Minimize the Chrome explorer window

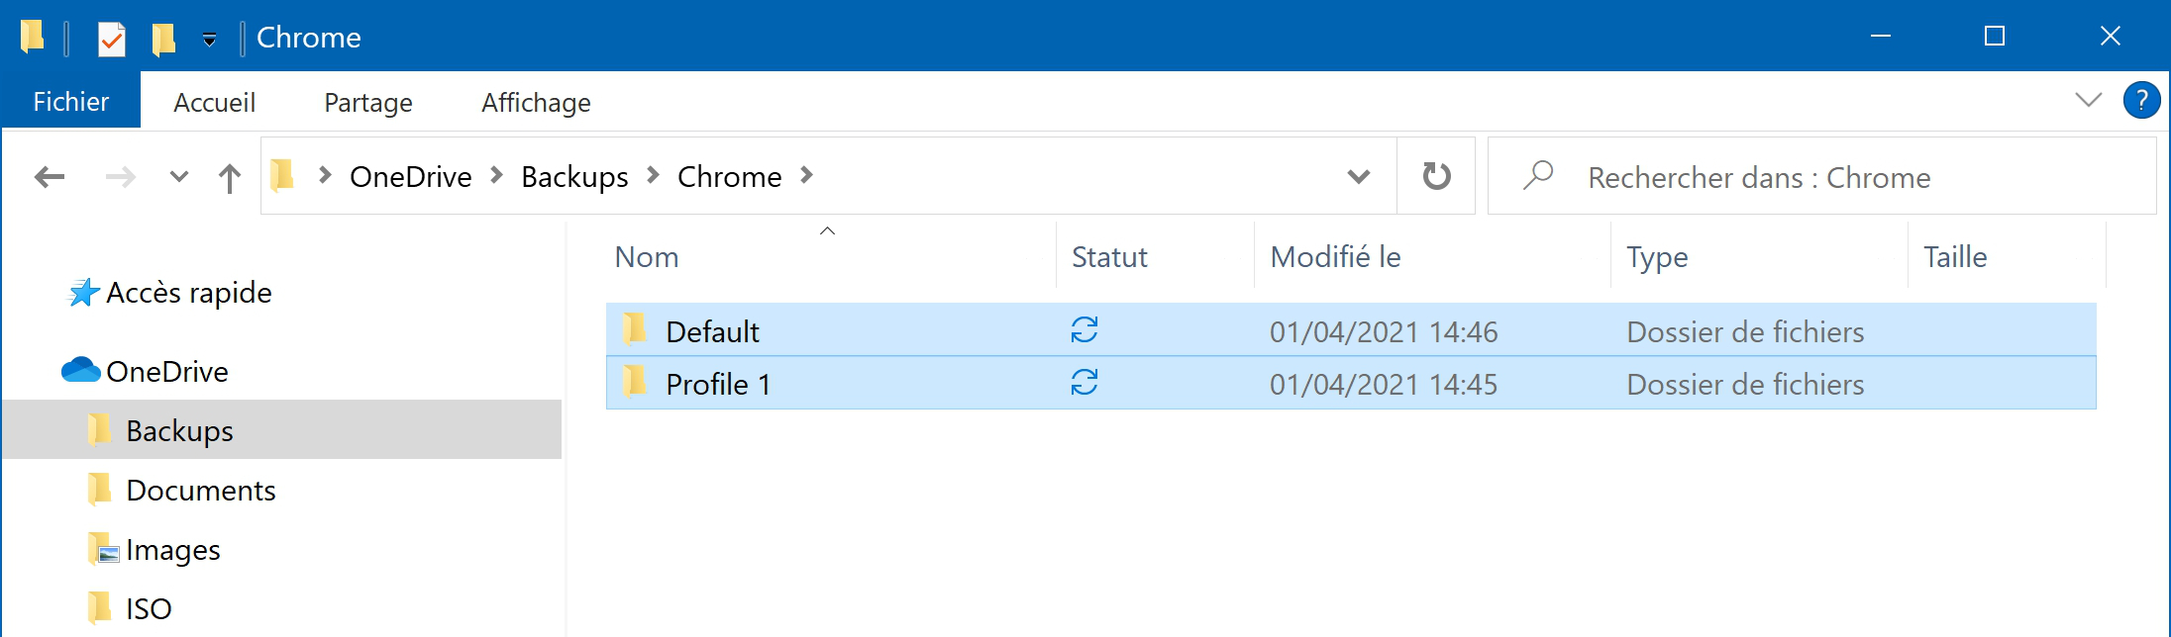click(1881, 36)
